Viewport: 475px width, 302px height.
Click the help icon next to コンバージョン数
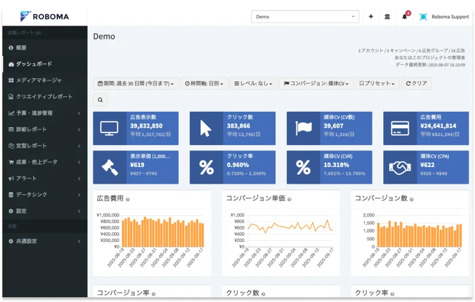[412, 199]
